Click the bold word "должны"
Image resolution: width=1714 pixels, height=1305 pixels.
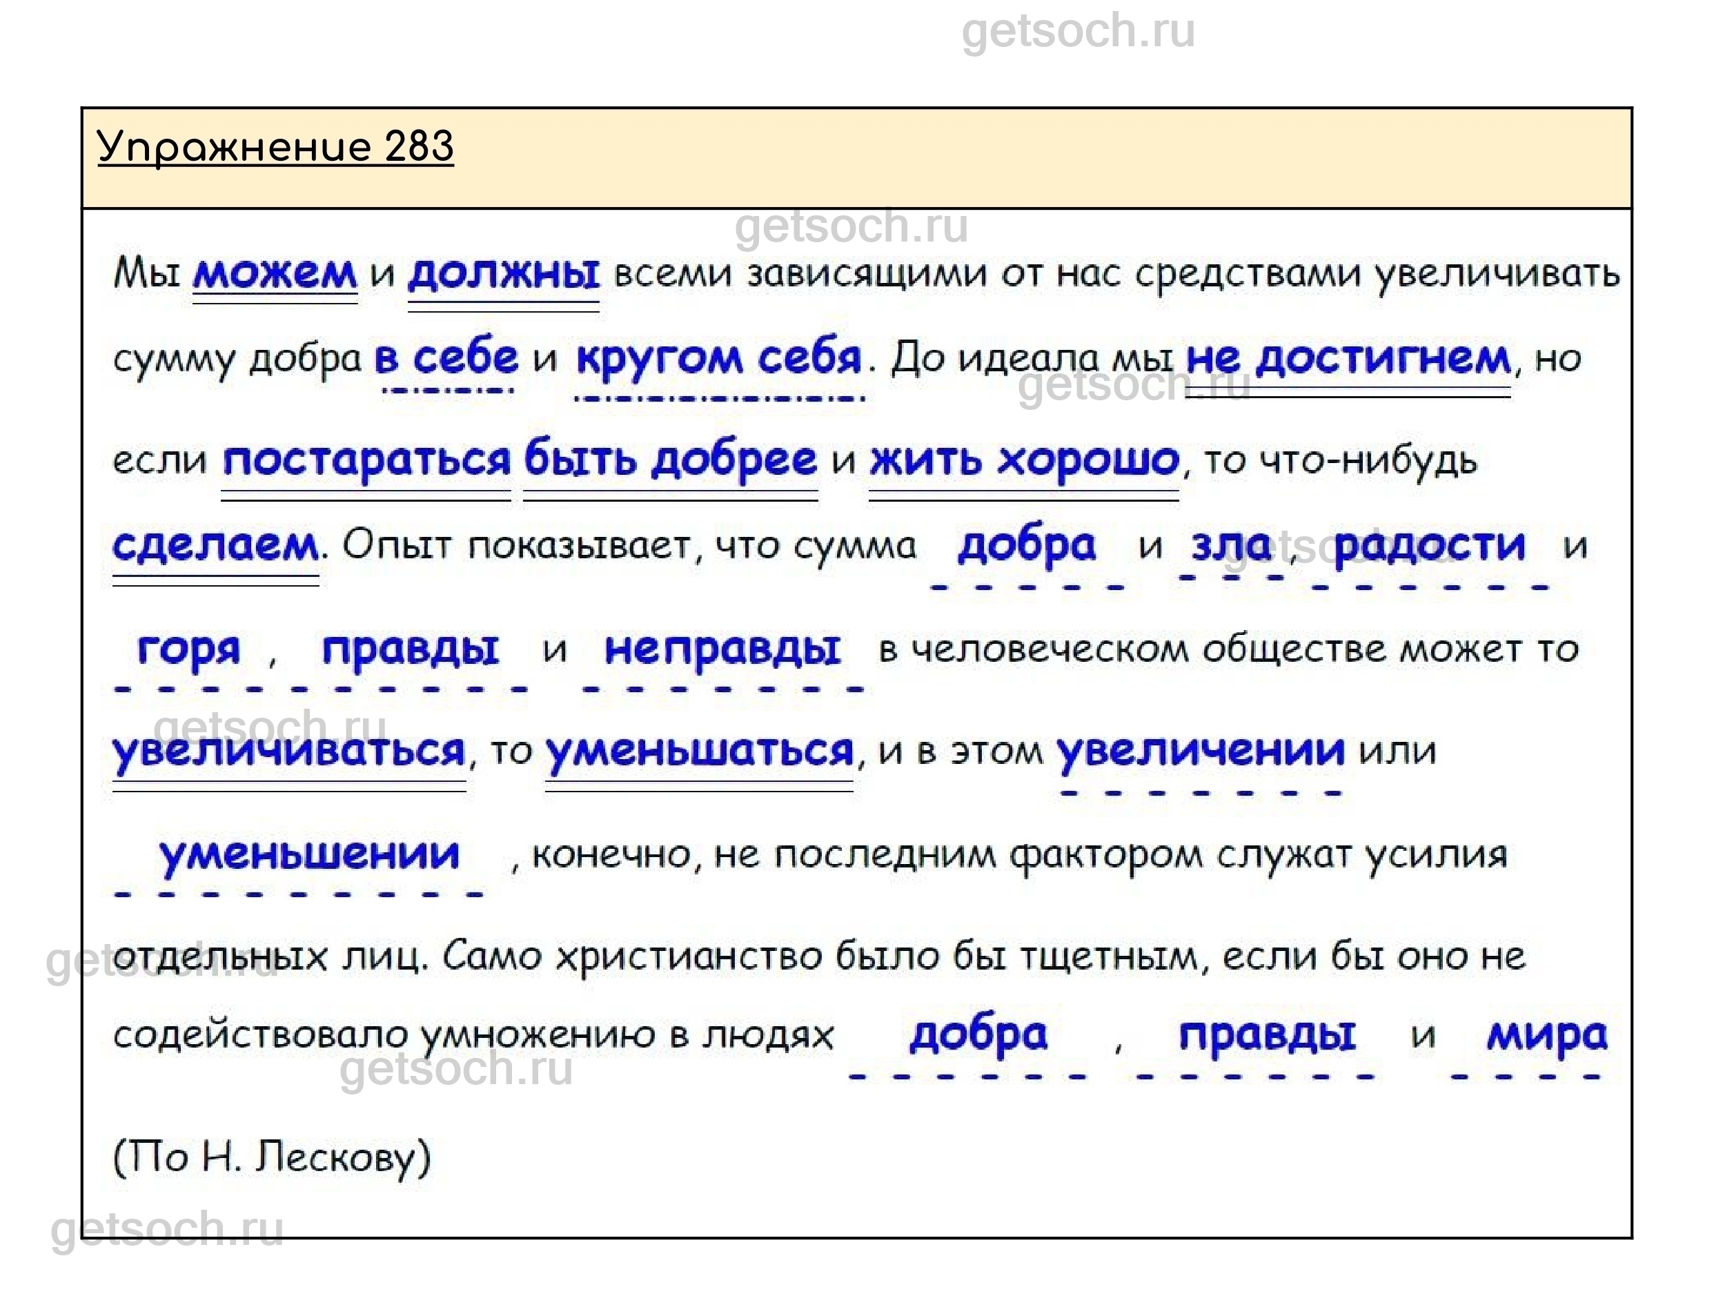503,273
